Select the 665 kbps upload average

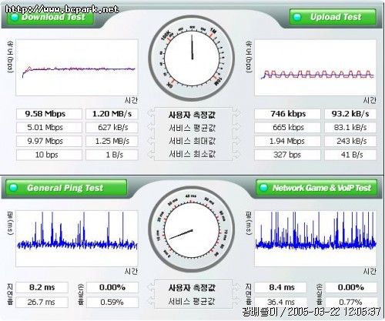pos(287,128)
